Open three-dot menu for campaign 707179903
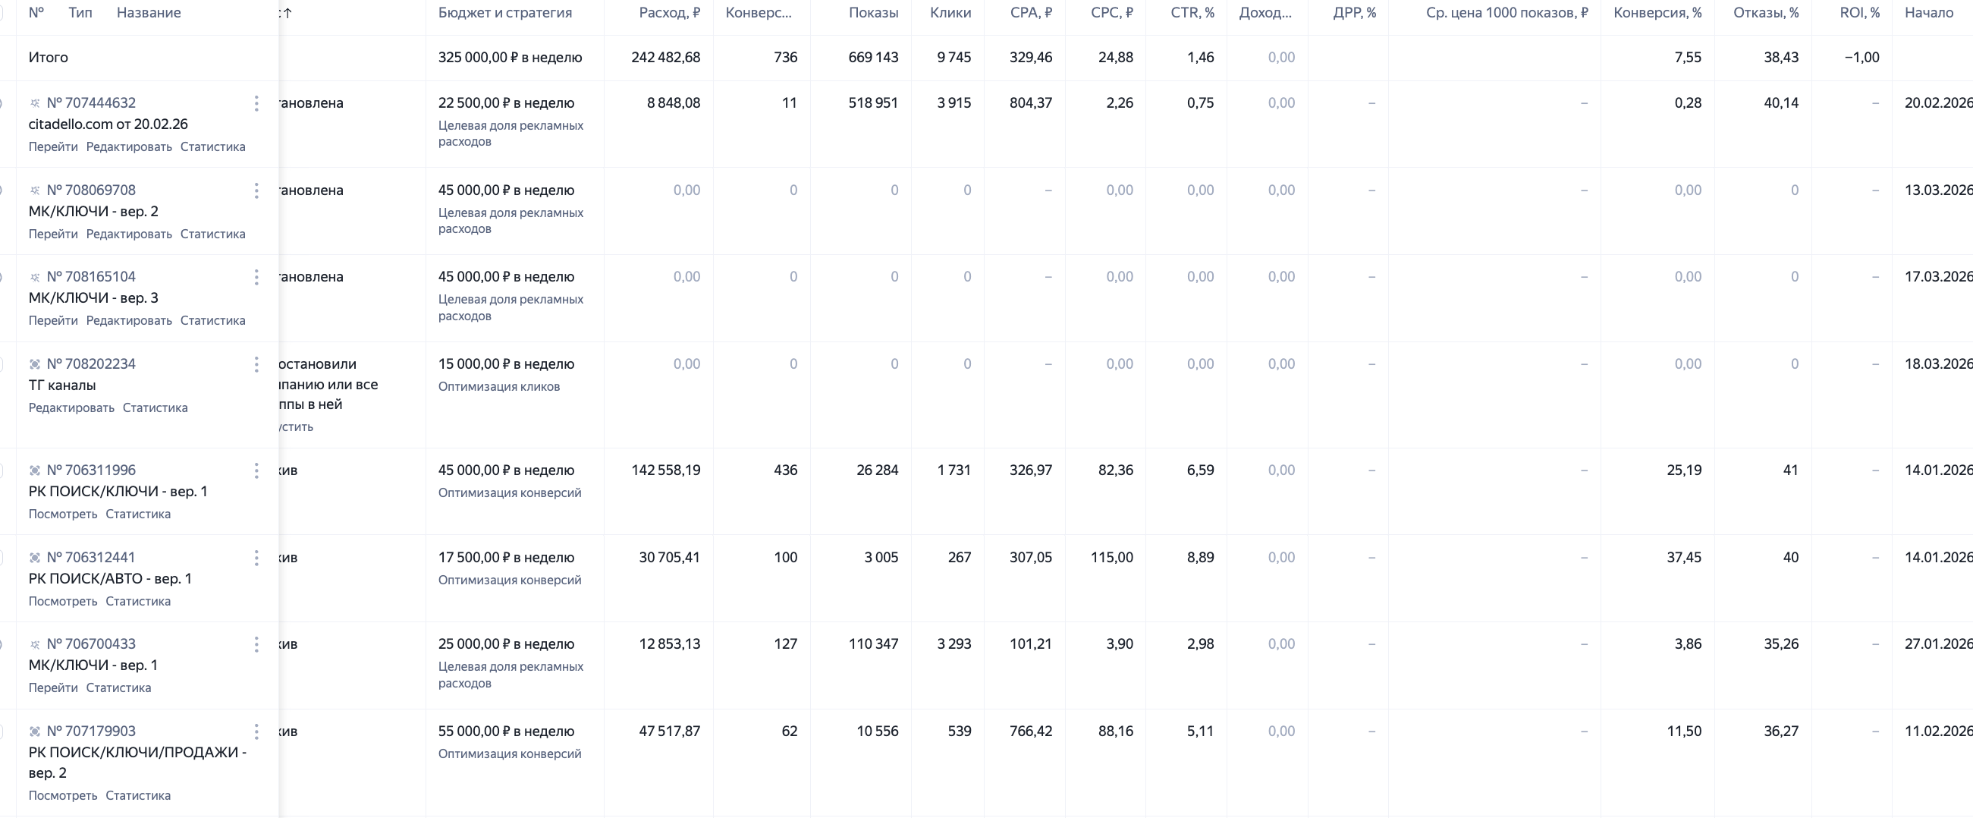The width and height of the screenshot is (1973, 818). point(256,731)
